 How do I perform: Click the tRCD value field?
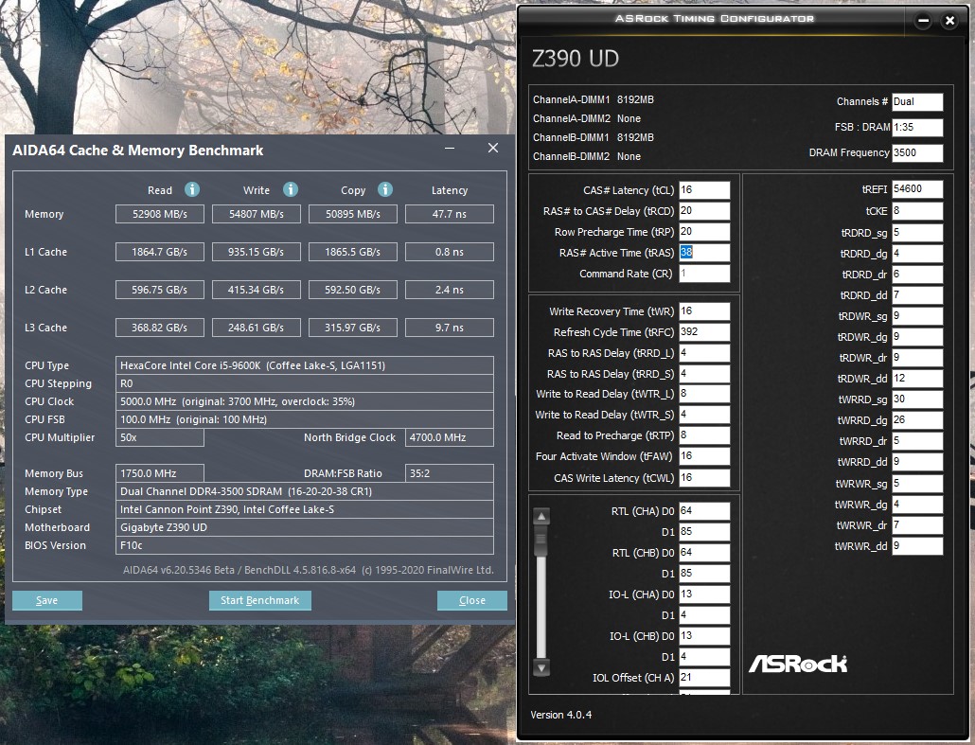[x=704, y=211]
